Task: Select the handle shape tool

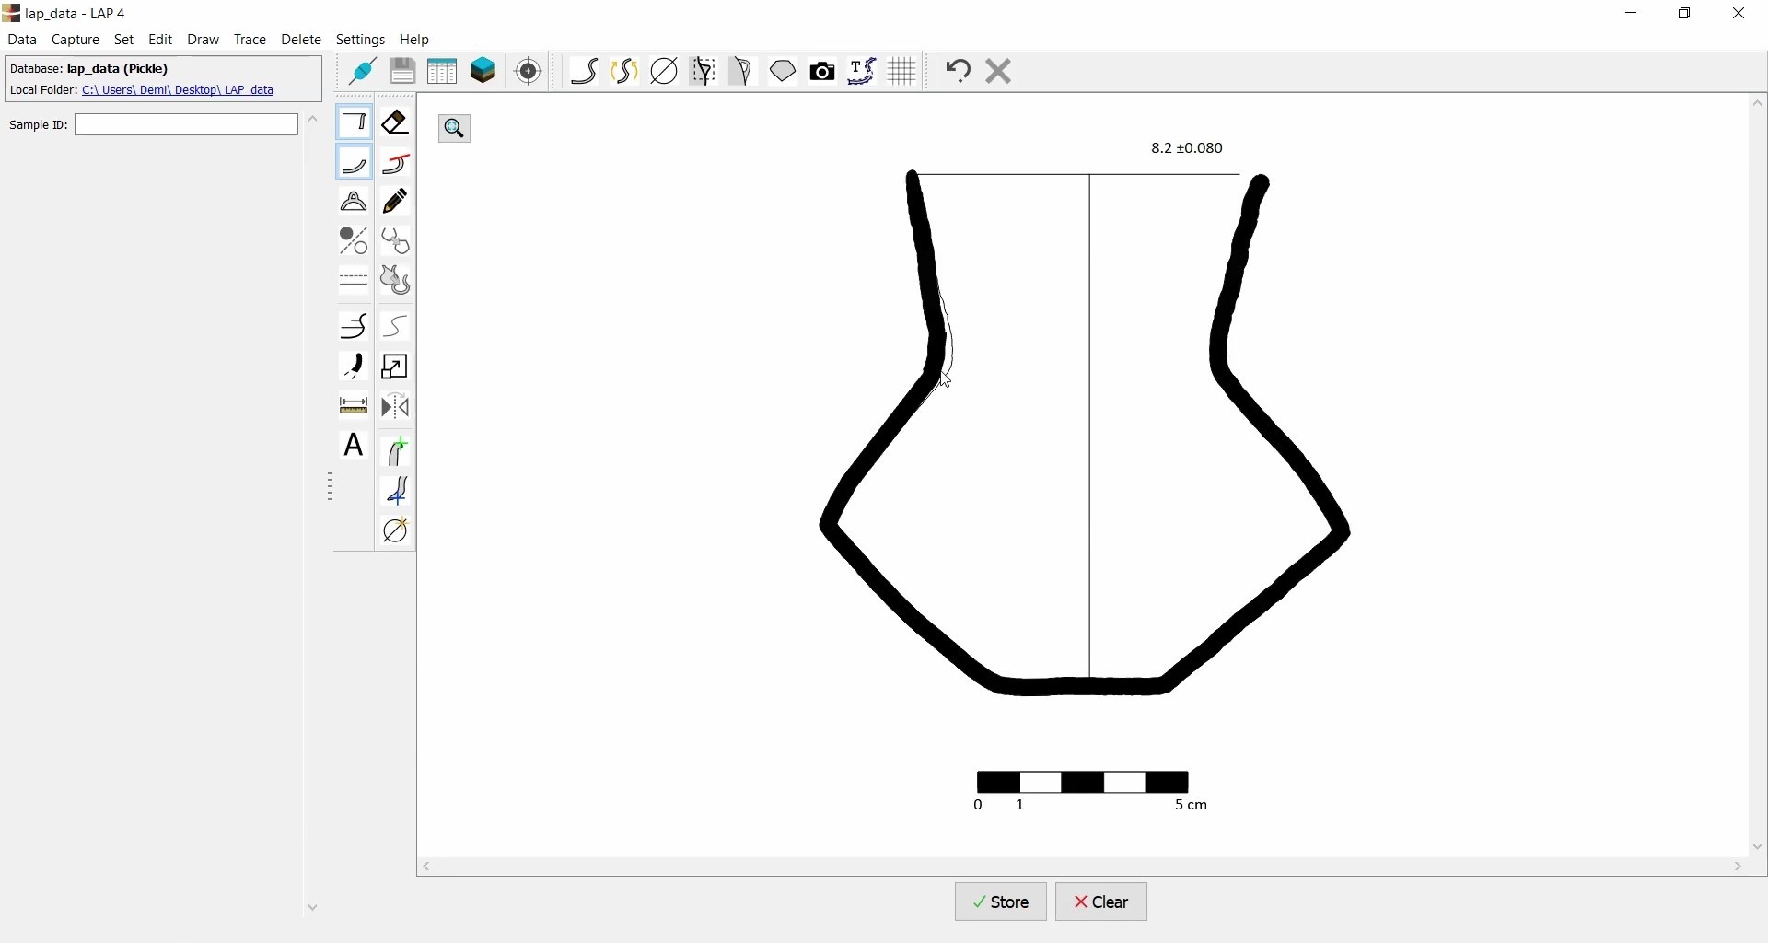Action: (x=355, y=202)
